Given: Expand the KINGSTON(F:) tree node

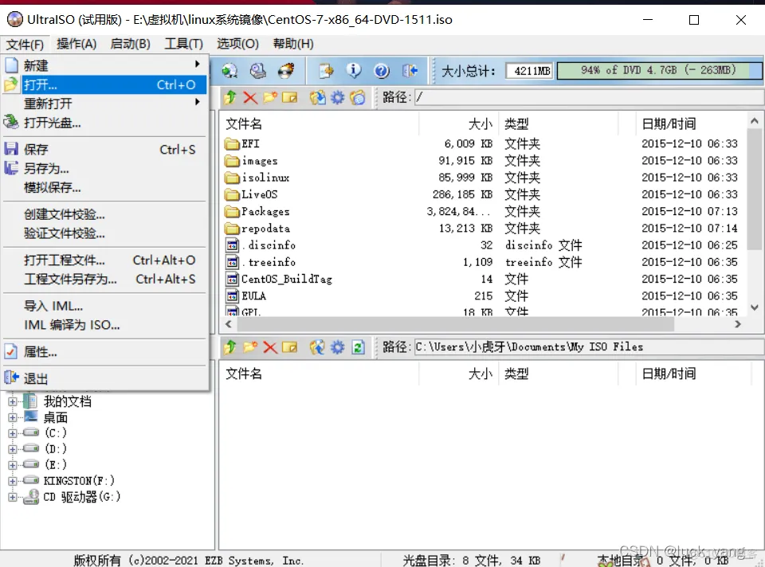Looking at the screenshot, I should 13,481.
